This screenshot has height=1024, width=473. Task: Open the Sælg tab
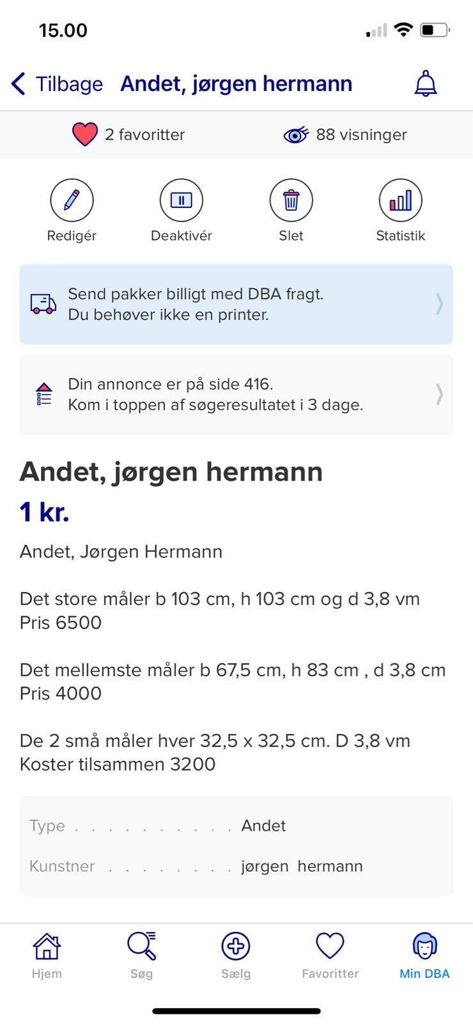pos(236,955)
